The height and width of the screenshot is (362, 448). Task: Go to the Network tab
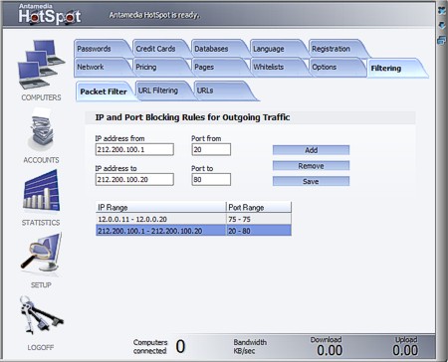pos(91,67)
